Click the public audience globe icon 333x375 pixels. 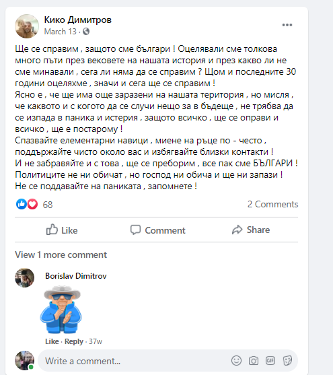(x=86, y=32)
